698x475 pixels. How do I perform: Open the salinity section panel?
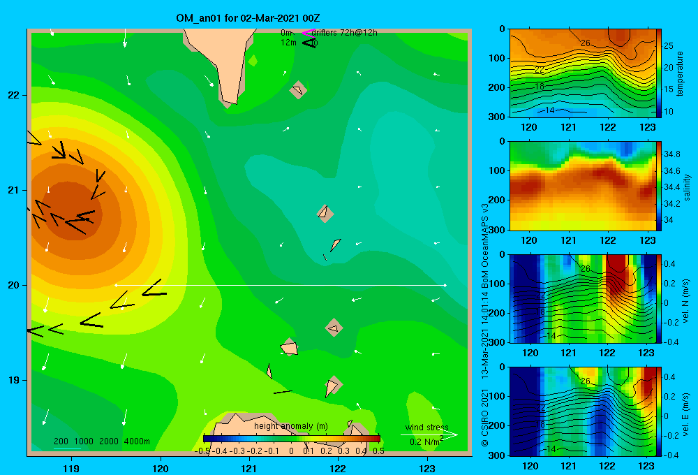[x=583, y=186]
